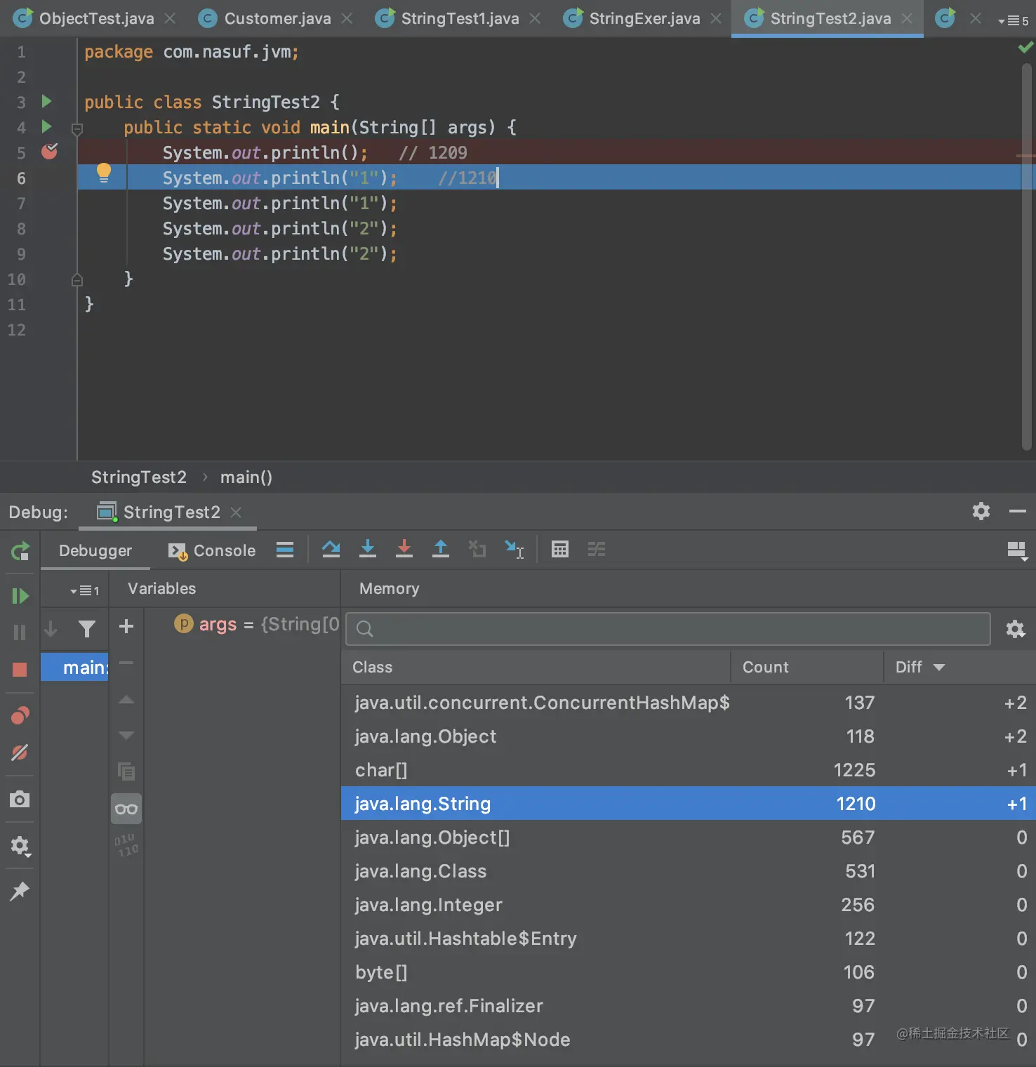Screen dimensions: 1036x1067
Task: Open the thread selector dropdown in Frames
Action: click(x=85, y=590)
